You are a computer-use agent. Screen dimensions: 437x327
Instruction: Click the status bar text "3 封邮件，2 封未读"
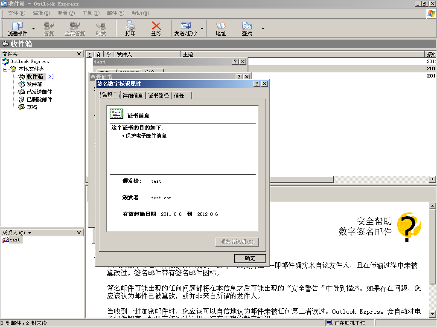[x=24, y=323]
